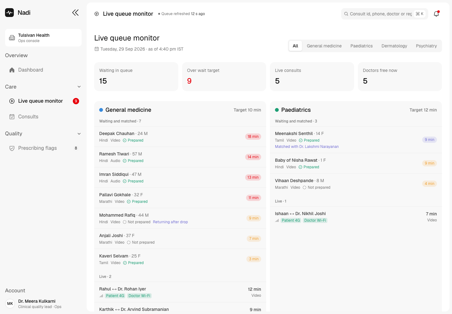Click Vihaan Deshpande's Not prepared icon

pos(304,187)
